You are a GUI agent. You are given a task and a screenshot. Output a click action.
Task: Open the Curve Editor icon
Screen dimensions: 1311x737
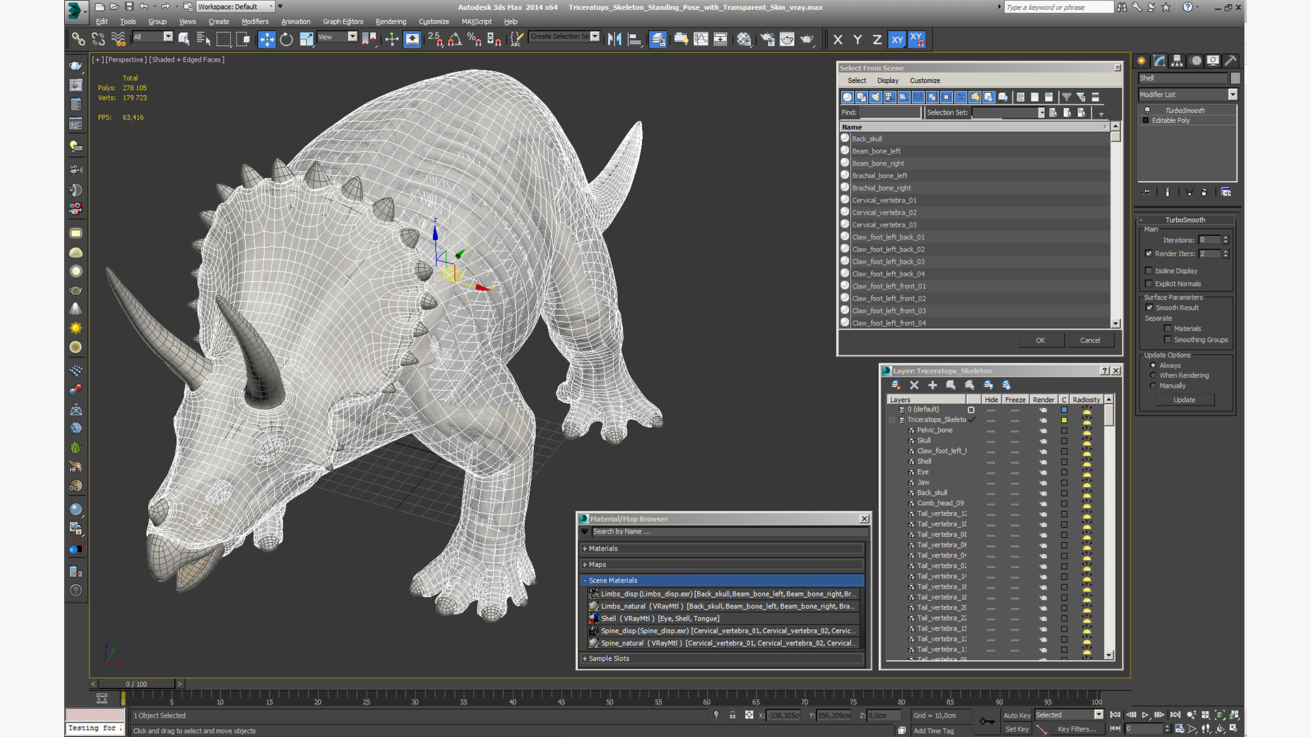pos(701,40)
